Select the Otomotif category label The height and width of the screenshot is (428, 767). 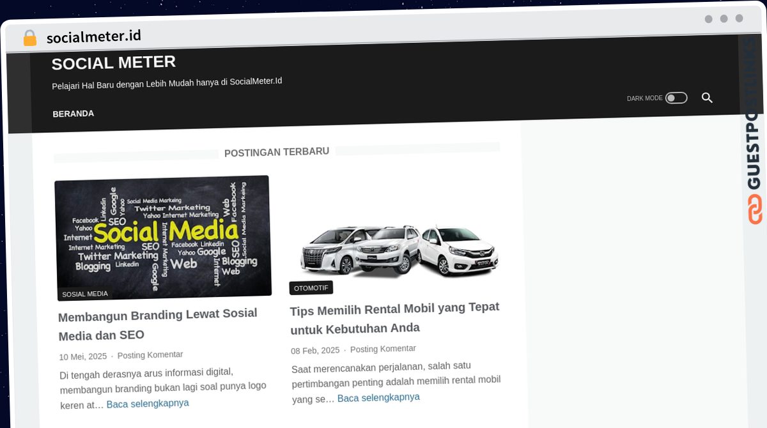pos(311,288)
